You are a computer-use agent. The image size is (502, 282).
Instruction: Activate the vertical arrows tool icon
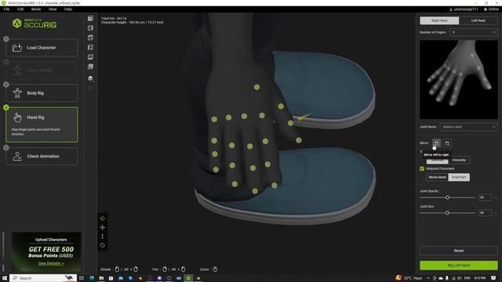click(103, 237)
